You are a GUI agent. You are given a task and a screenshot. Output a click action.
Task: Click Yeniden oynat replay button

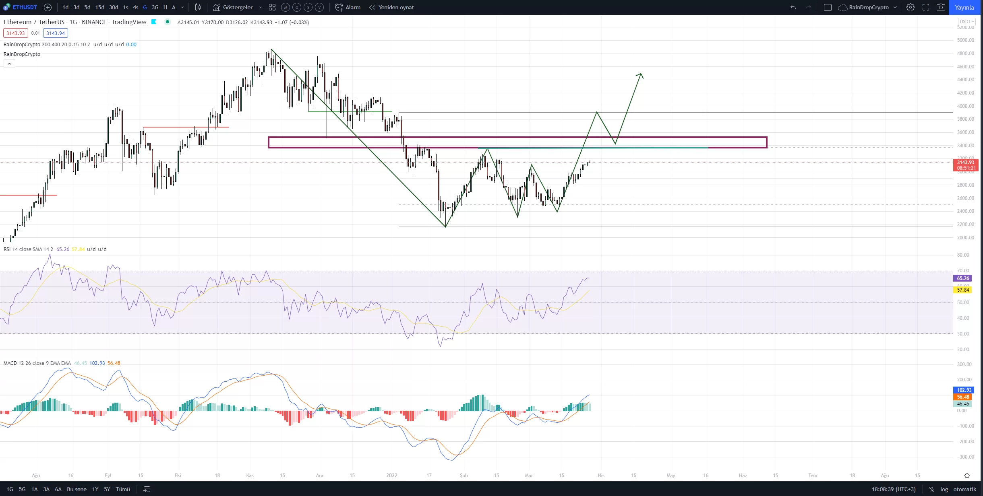(x=391, y=7)
